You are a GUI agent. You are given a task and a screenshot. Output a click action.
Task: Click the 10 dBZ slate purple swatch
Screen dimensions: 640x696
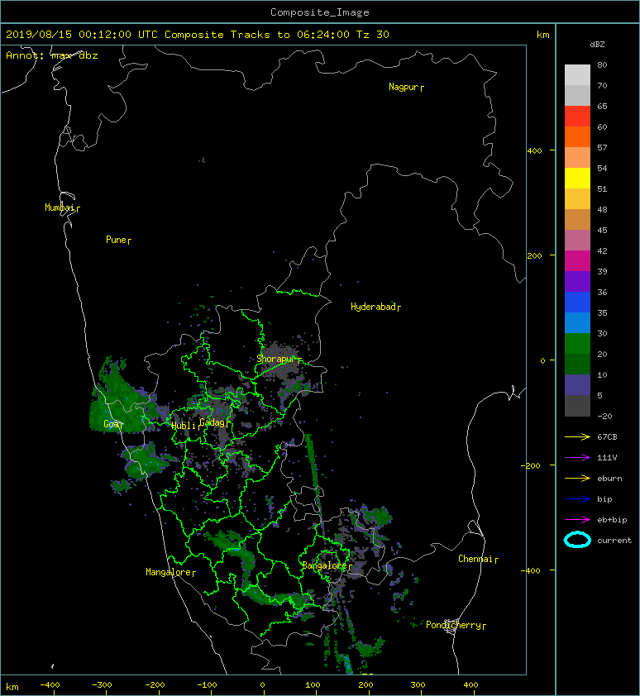[577, 384]
